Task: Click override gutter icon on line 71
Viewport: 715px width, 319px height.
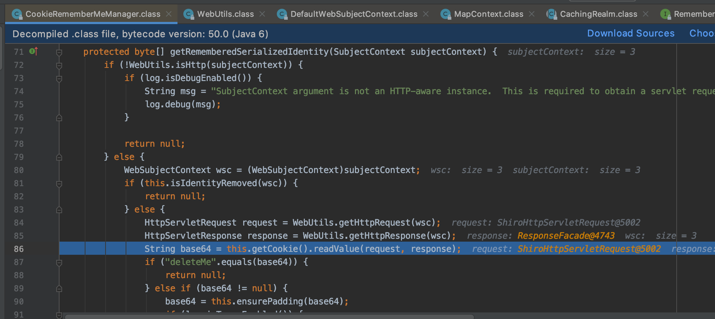Action: 34,51
